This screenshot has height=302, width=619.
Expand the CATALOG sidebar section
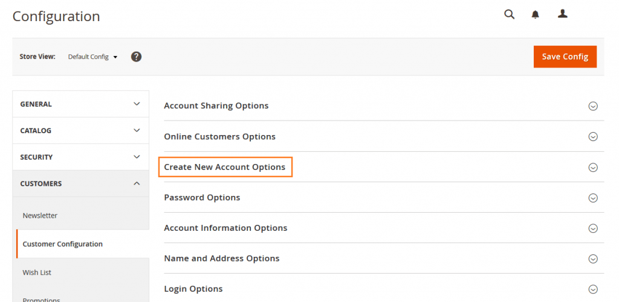point(81,131)
